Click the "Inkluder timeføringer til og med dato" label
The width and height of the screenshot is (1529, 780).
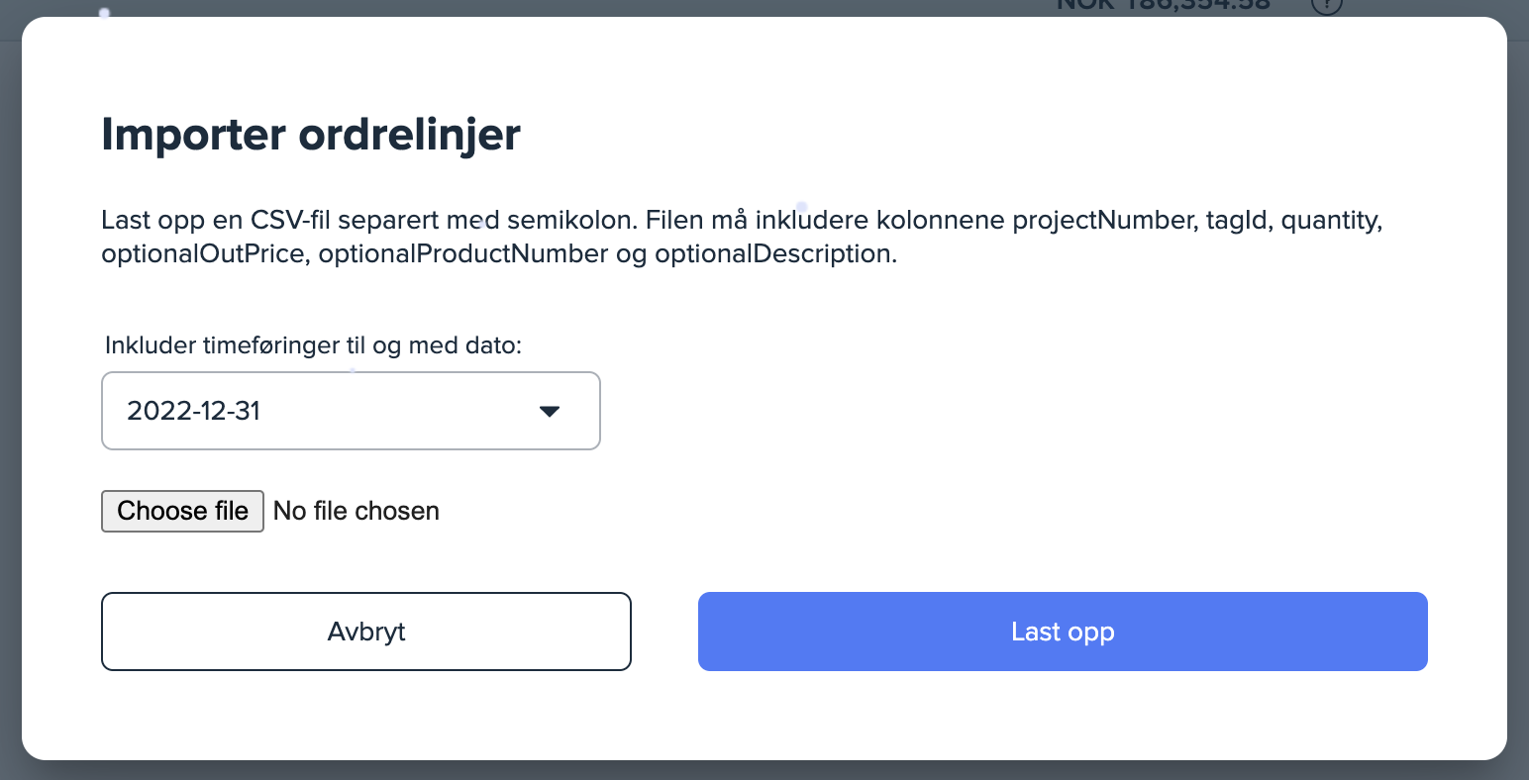pyautogui.click(x=313, y=345)
